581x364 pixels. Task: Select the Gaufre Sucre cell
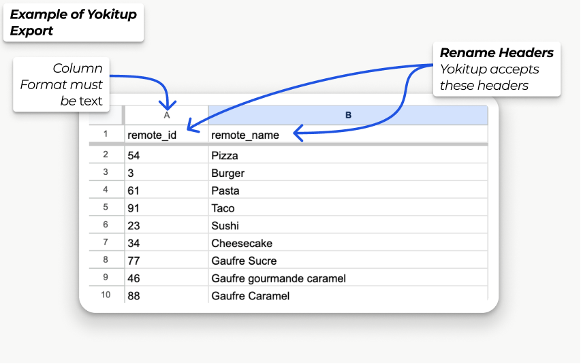click(348, 261)
